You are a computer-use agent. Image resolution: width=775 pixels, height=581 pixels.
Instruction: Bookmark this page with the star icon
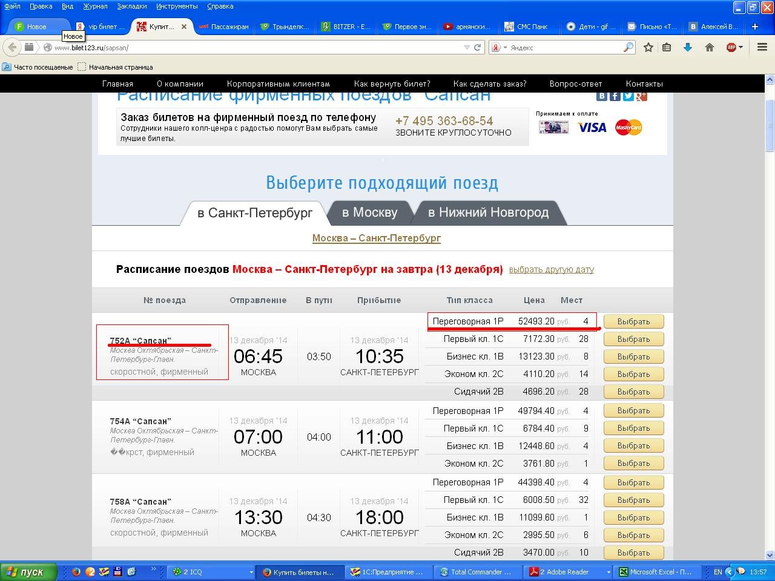tap(648, 47)
